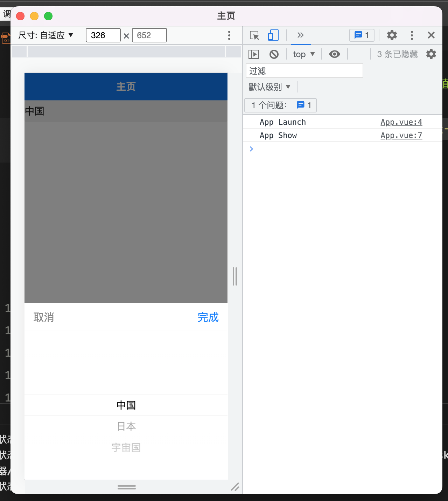The image size is (448, 501).
Task: Click the App Launch log message
Action: click(283, 122)
